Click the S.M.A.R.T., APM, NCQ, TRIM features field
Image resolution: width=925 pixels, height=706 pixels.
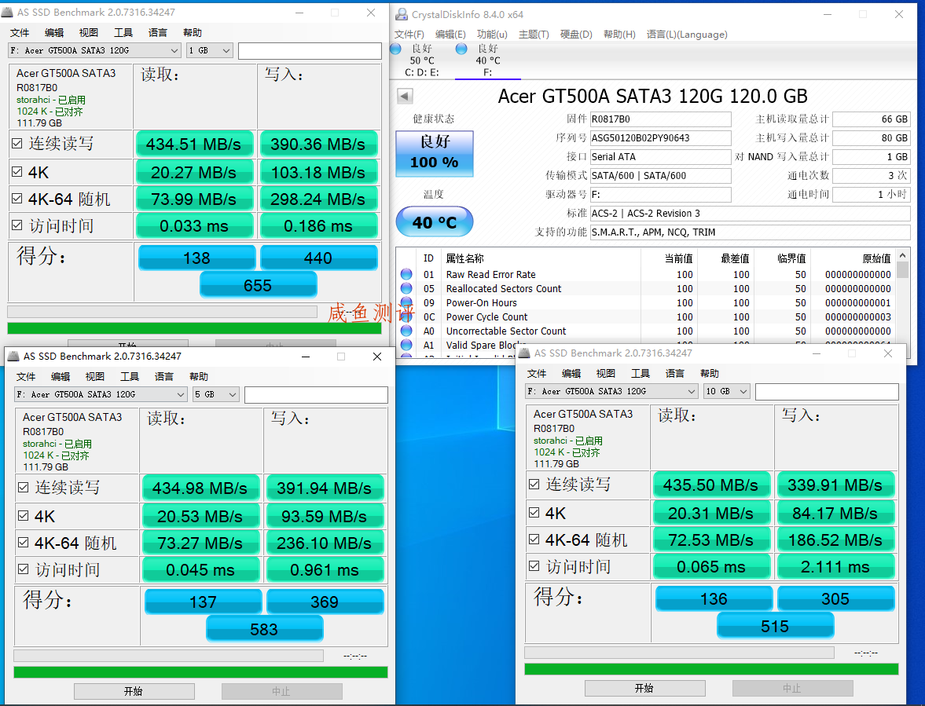[x=751, y=232]
